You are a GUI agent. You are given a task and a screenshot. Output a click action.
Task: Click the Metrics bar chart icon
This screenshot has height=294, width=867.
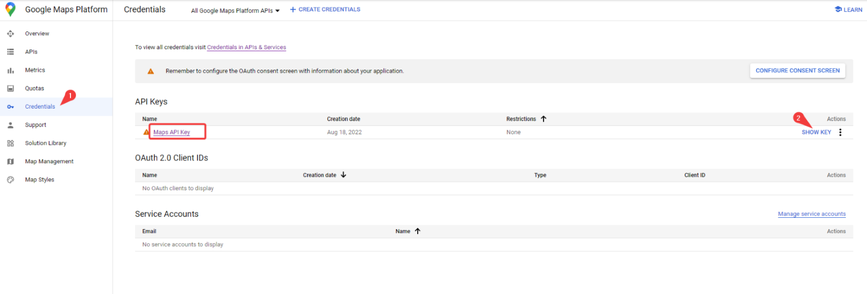[x=10, y=70]
